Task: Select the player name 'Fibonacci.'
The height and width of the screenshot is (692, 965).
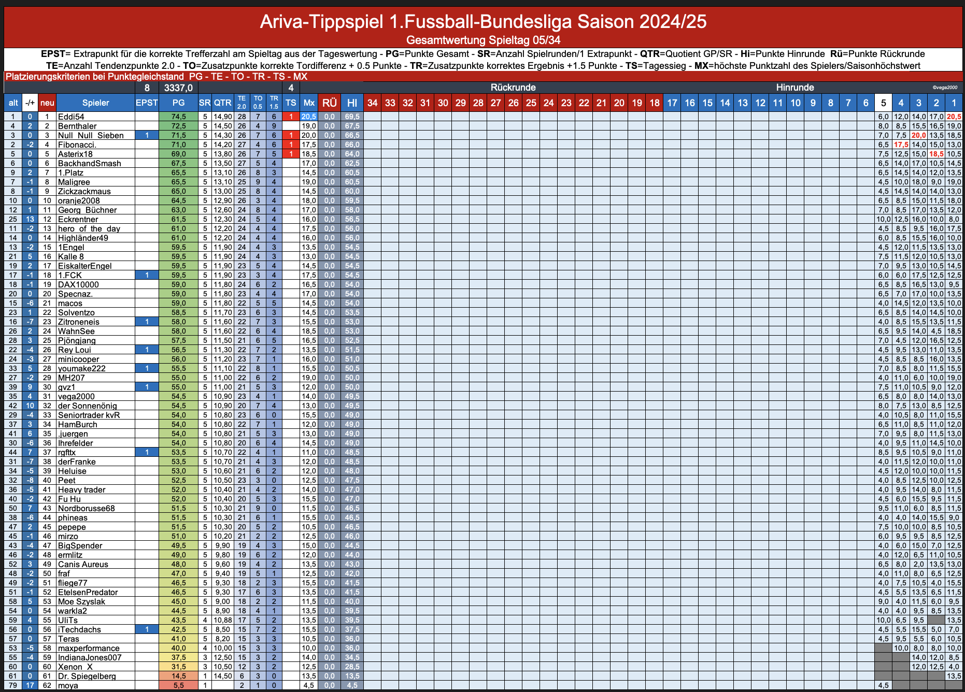Action: (x=77, y=145)
